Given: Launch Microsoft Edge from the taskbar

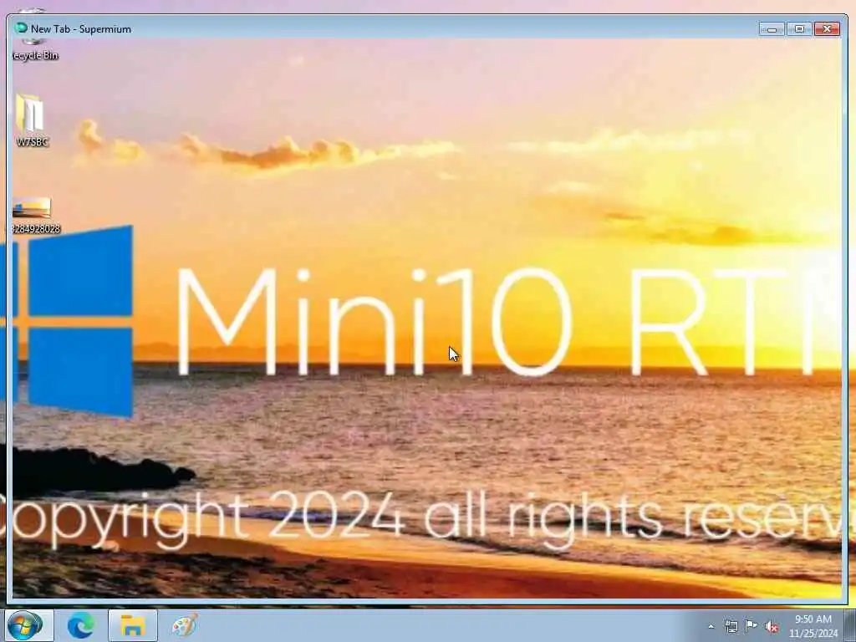Looking at the screenshot, I should [x=80, y=625].
